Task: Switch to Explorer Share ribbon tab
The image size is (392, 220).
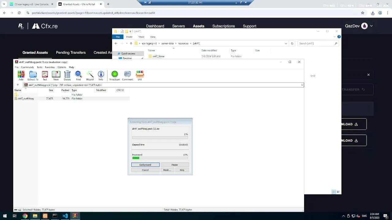Action: point(141,37)
